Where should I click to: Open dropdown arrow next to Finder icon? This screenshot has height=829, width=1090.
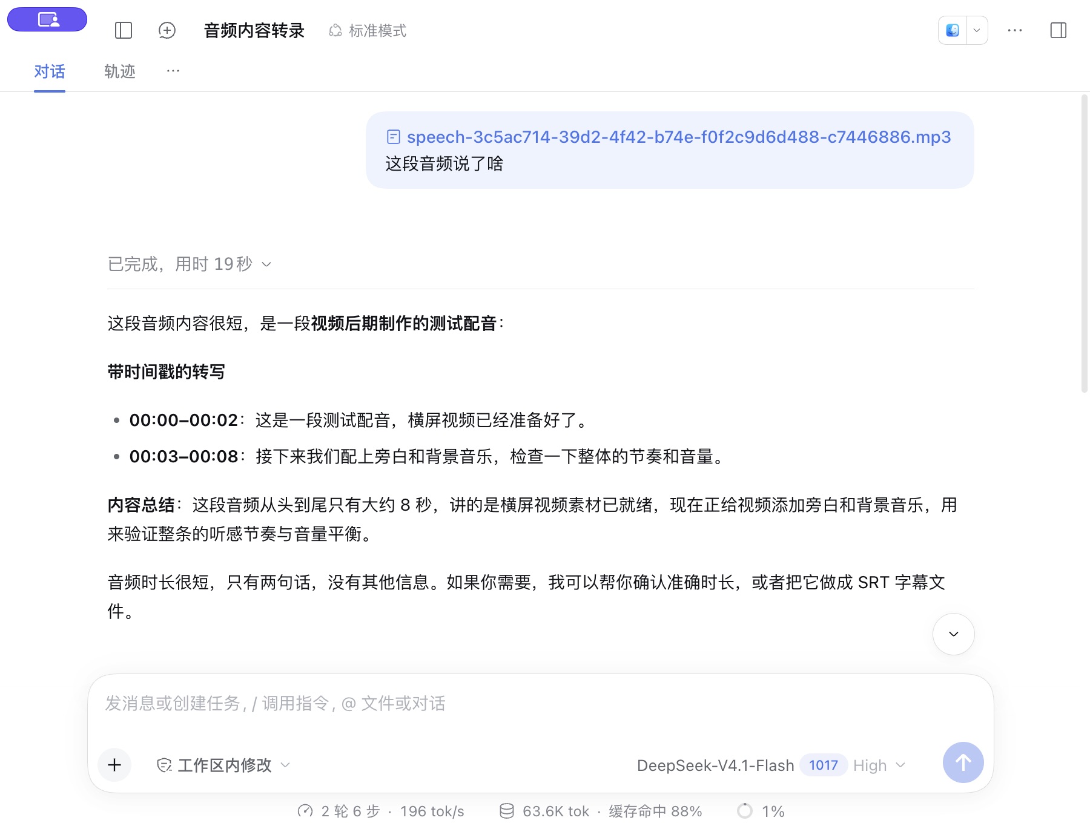coord(977,30)
